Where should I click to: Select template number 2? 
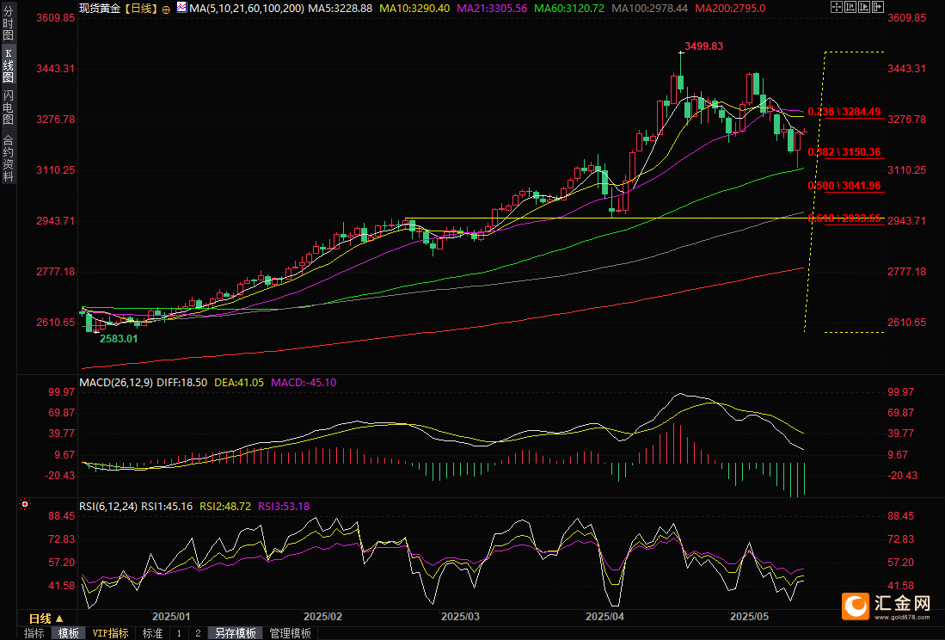click(x=197, y=633)
